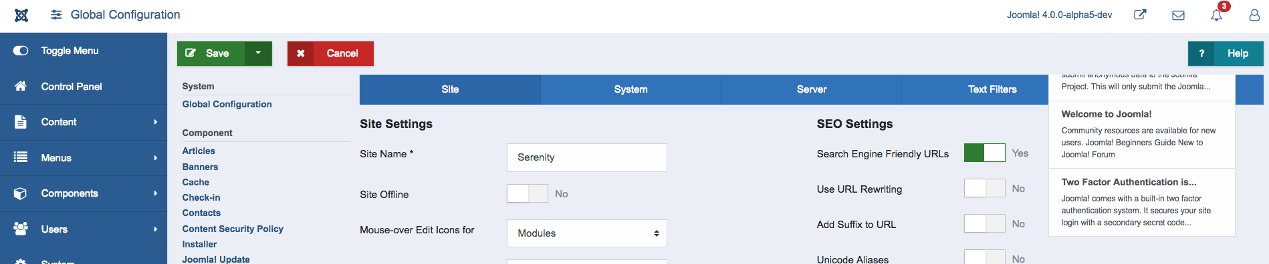1269x264 pixels.
Task: Open the notifications bell icon
Action: [x=1216, y=15]
